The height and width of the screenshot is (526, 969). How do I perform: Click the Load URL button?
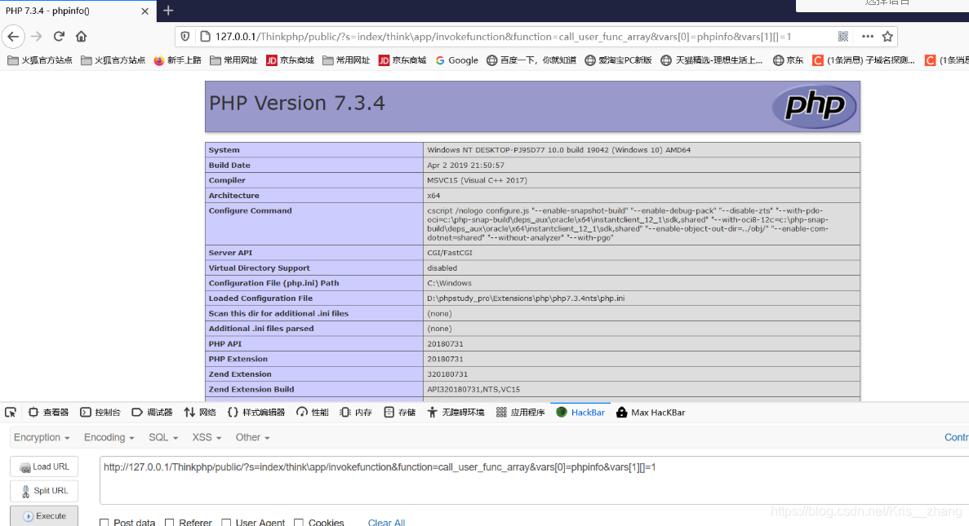point(44,466)
